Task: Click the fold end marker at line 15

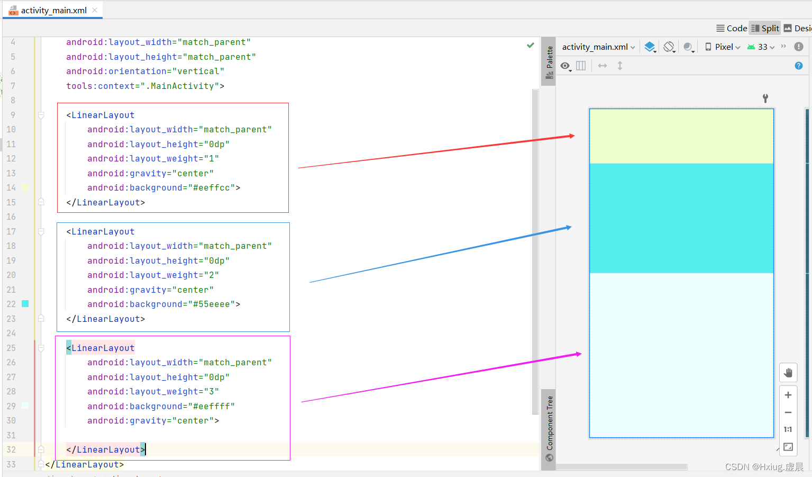Action: click(41, 202)
